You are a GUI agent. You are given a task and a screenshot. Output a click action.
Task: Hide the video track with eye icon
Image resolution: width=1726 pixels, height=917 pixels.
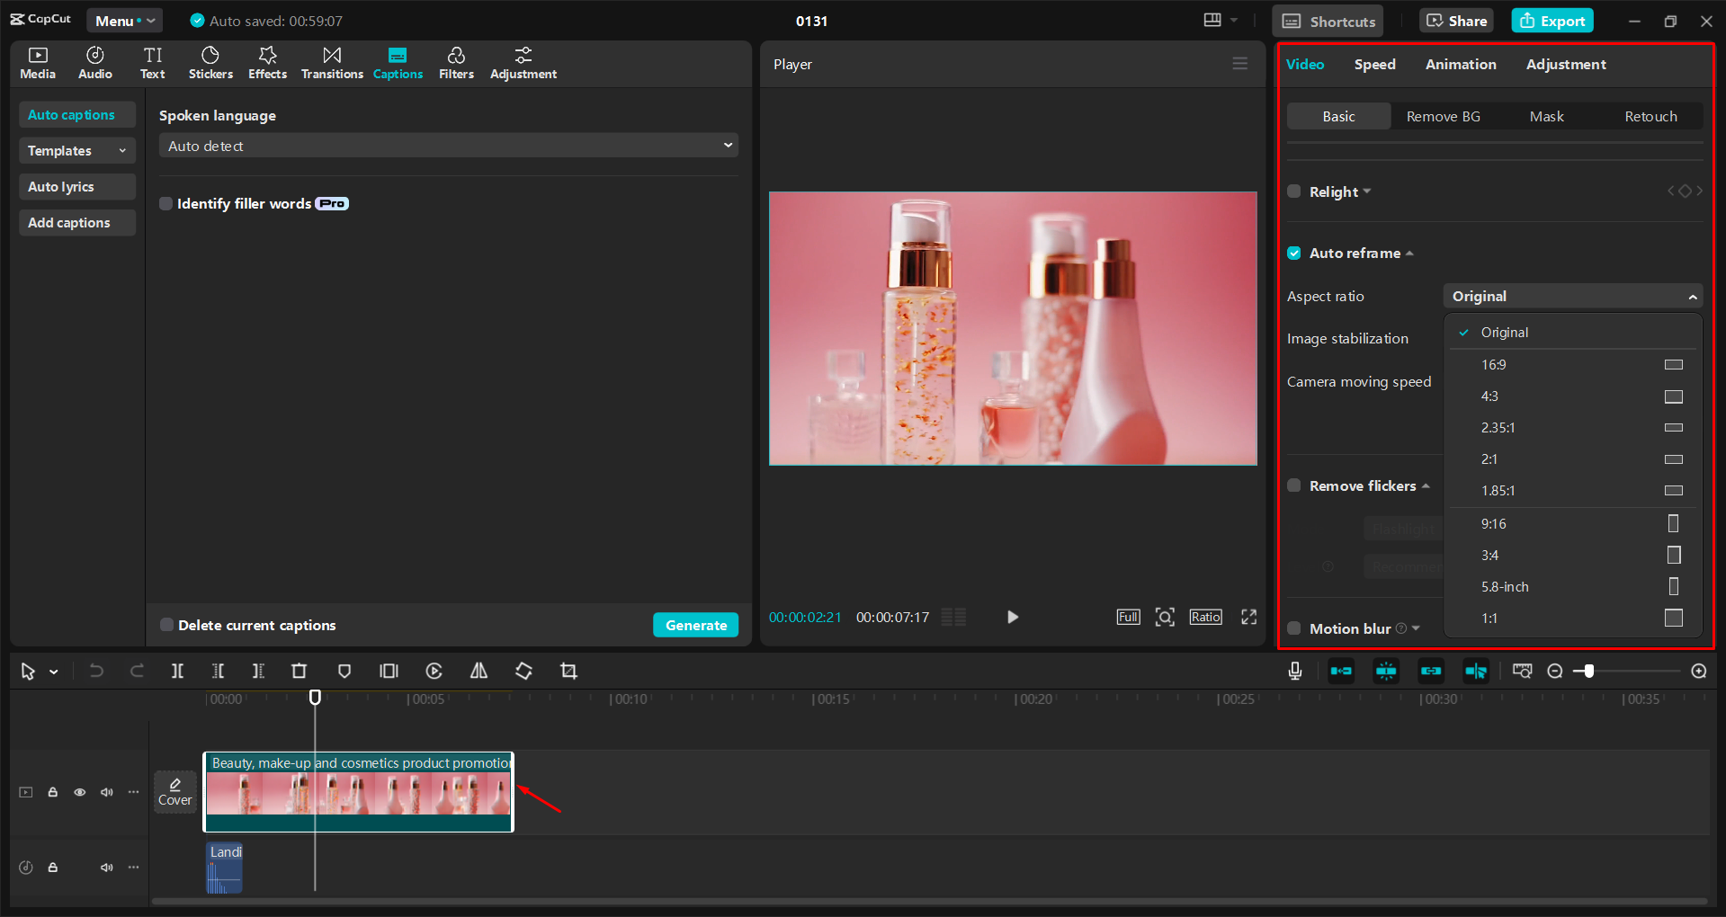pos(80,792)
